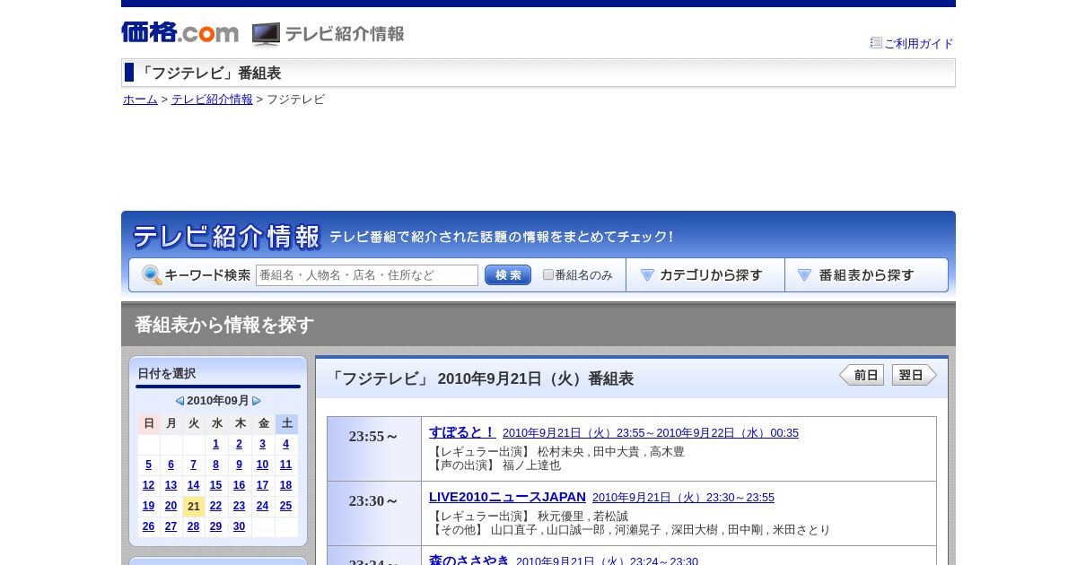Select September 11 in calendar
1077x565 pixels.
286,465
